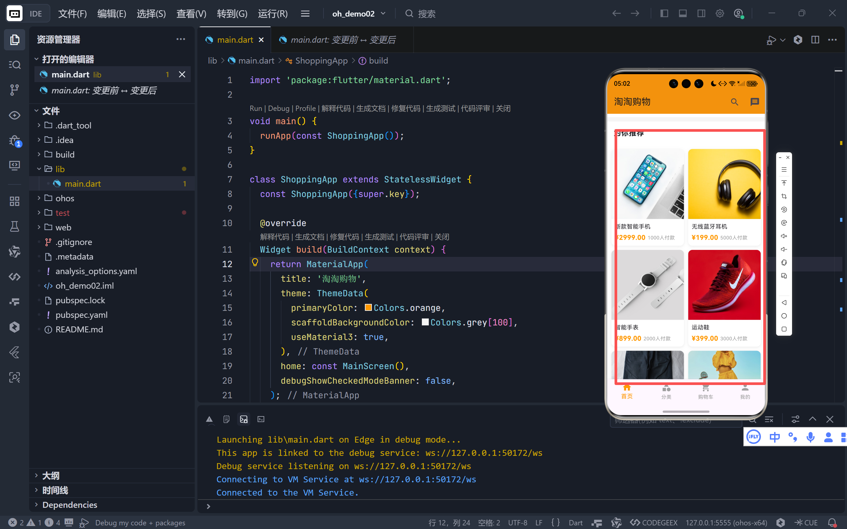Click the ShoppingApp breadcrumb item

(x=321, y=61)
